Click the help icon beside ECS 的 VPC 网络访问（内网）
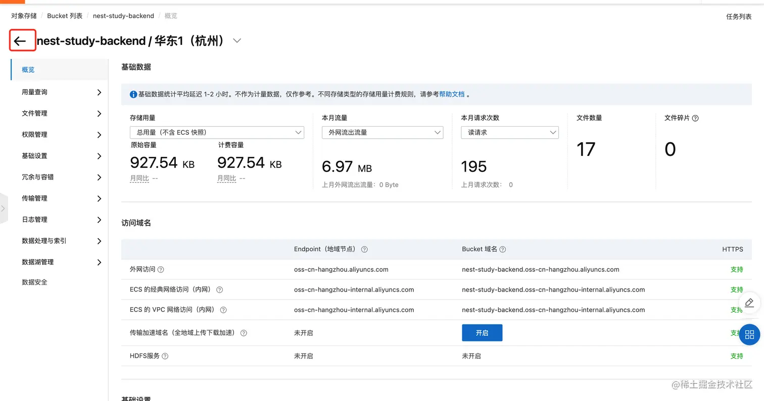This screenshot has height=401, width=764. click(223, 310)
